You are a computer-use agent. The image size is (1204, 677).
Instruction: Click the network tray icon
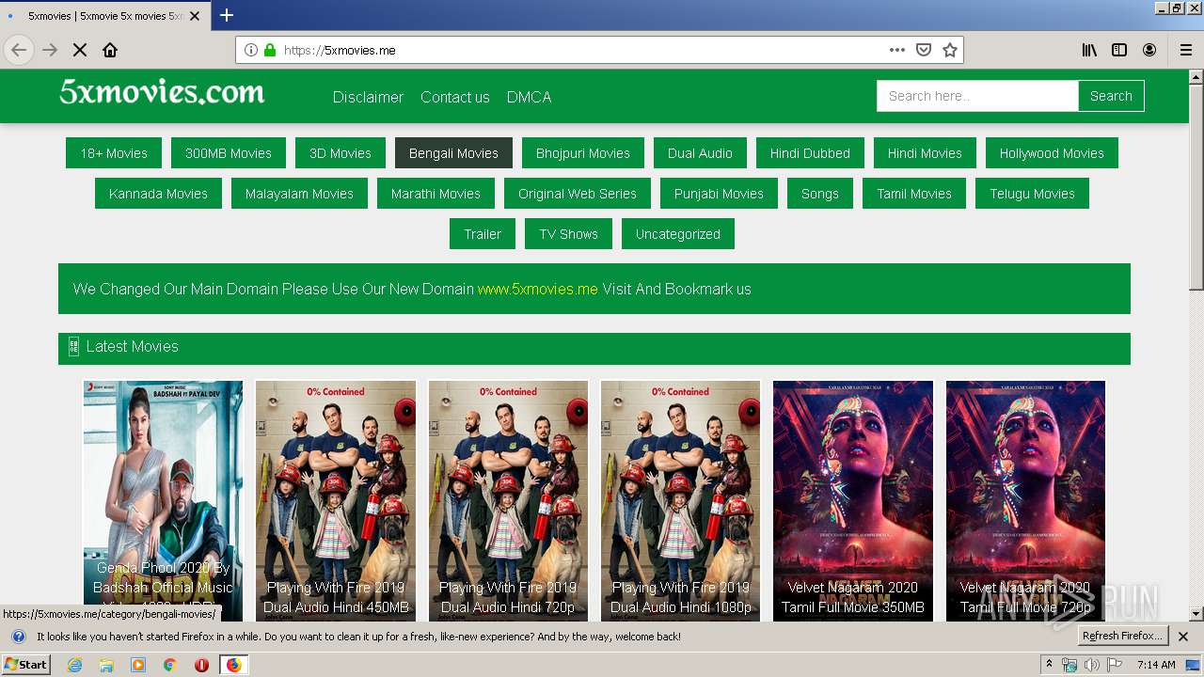click(1069, 665)
